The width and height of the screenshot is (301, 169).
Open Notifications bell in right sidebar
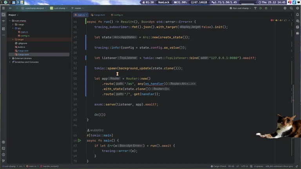(x=297, y=15)
